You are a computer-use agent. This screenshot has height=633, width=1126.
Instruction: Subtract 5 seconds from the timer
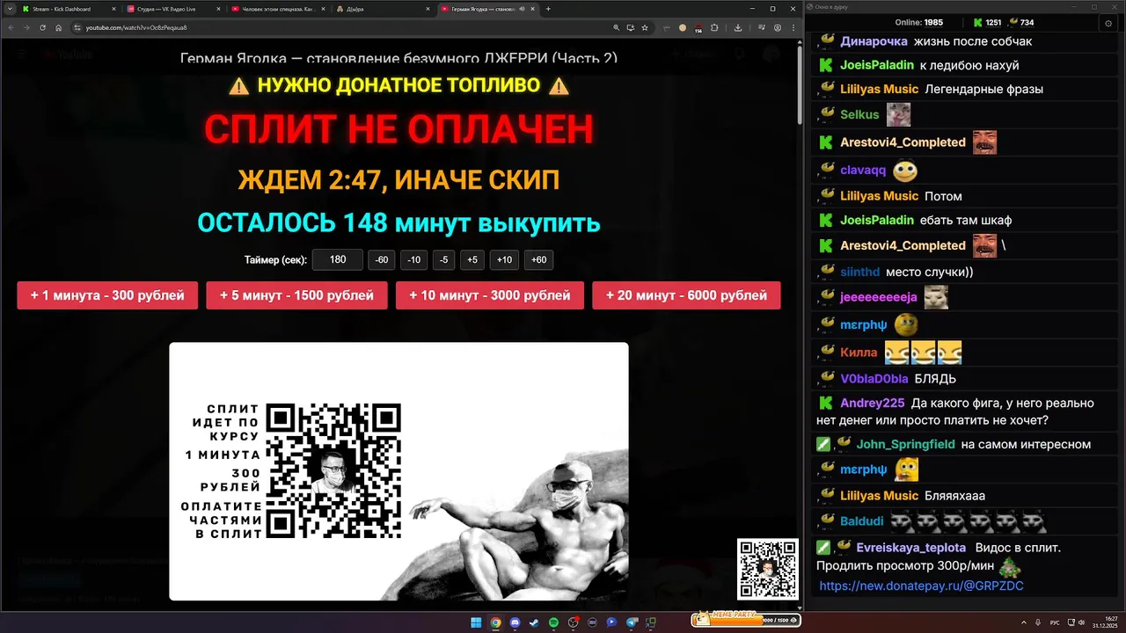tap(443, 259)
